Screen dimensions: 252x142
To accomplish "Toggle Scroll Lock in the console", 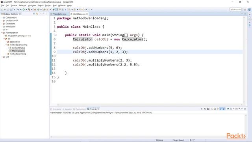I will coord(215,109).
